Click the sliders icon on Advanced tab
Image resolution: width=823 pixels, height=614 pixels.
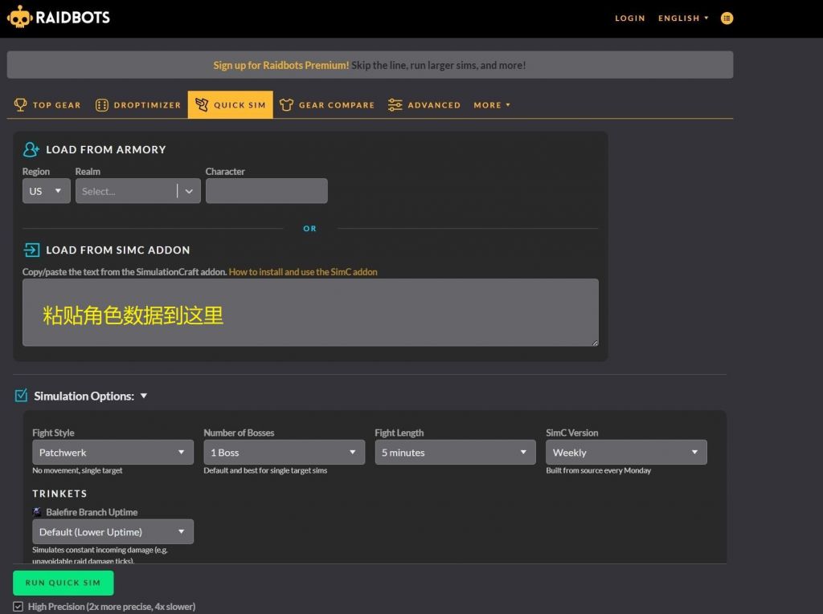[x=395, y=104]
